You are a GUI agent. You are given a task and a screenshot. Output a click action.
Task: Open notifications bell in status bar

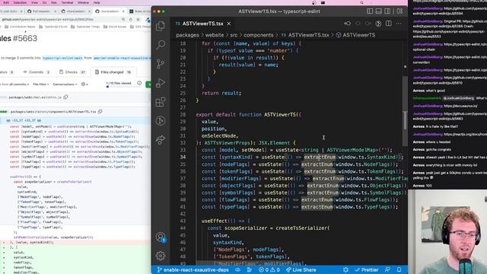point(399,270)
